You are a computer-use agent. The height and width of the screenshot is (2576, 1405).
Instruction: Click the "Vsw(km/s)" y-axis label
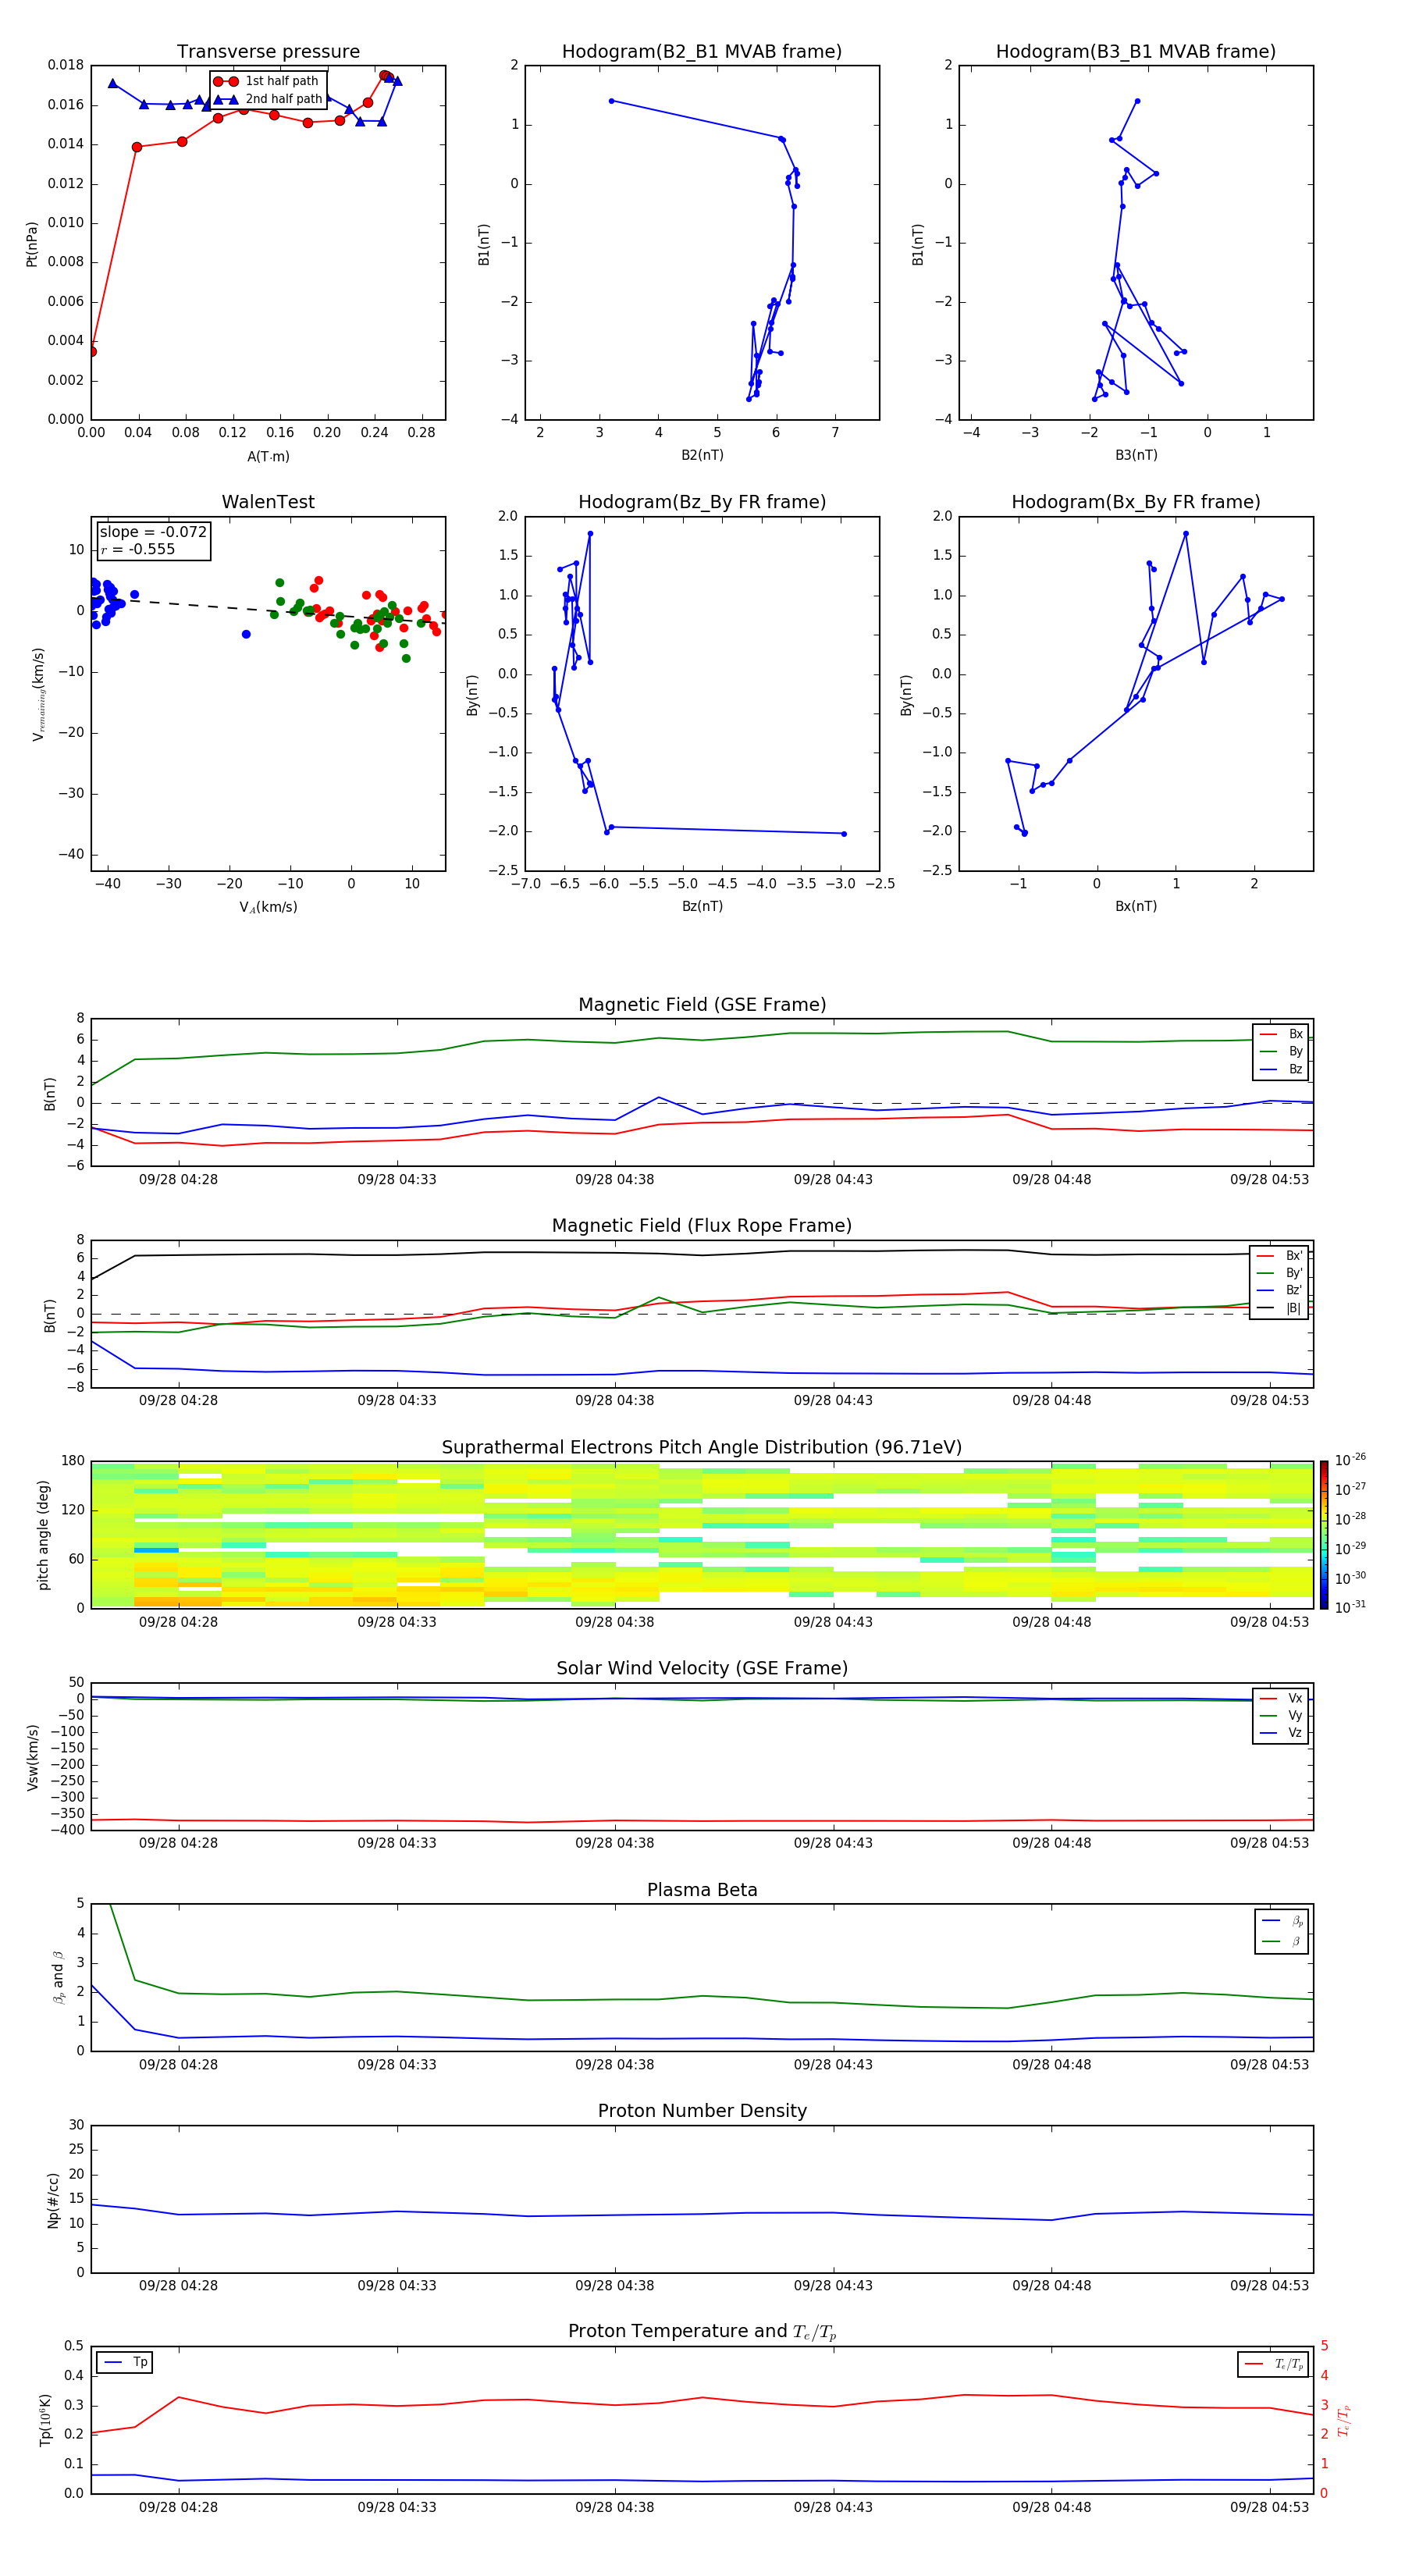(33, 1757)
